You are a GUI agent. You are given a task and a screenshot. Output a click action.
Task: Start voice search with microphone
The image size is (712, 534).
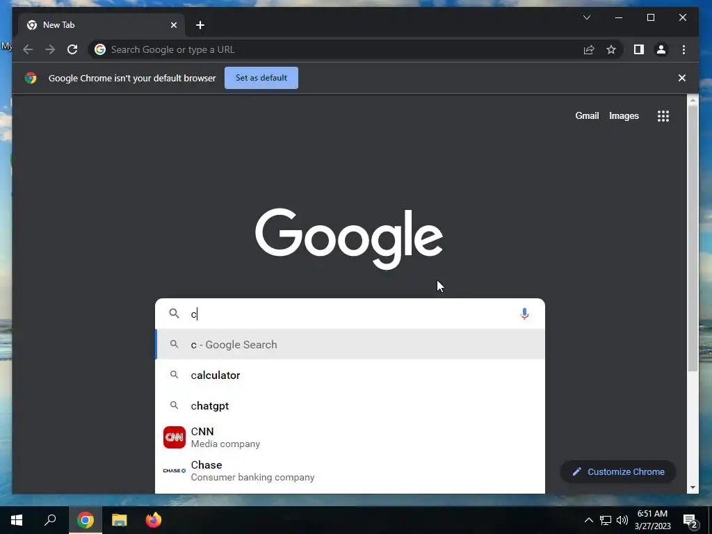524,314
